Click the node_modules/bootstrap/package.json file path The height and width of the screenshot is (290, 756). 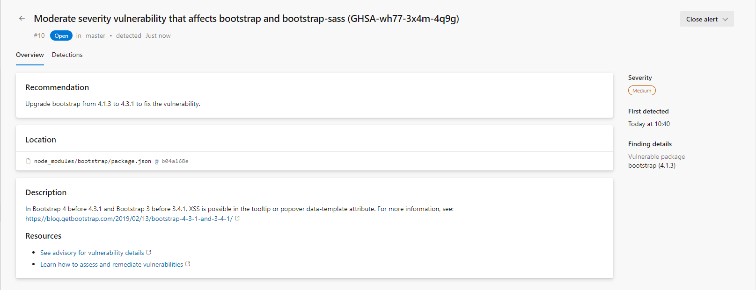93,161
